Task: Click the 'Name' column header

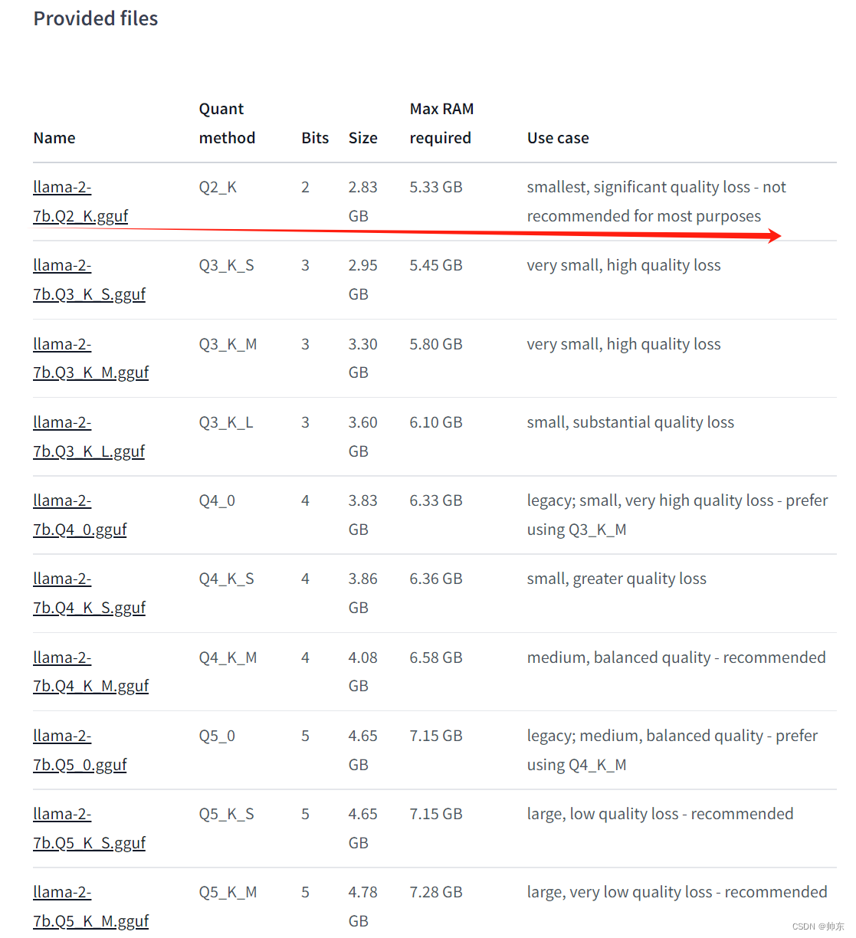Action: [54, 138]
